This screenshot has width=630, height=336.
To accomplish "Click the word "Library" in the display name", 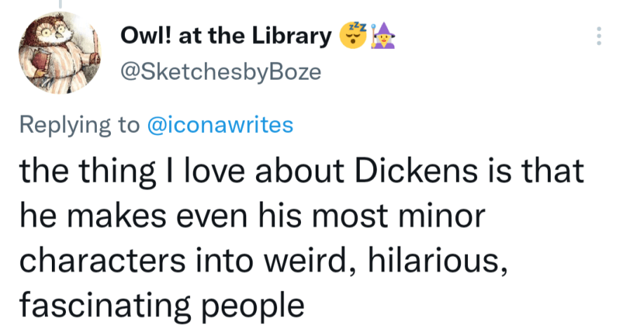I will (294, 37).
